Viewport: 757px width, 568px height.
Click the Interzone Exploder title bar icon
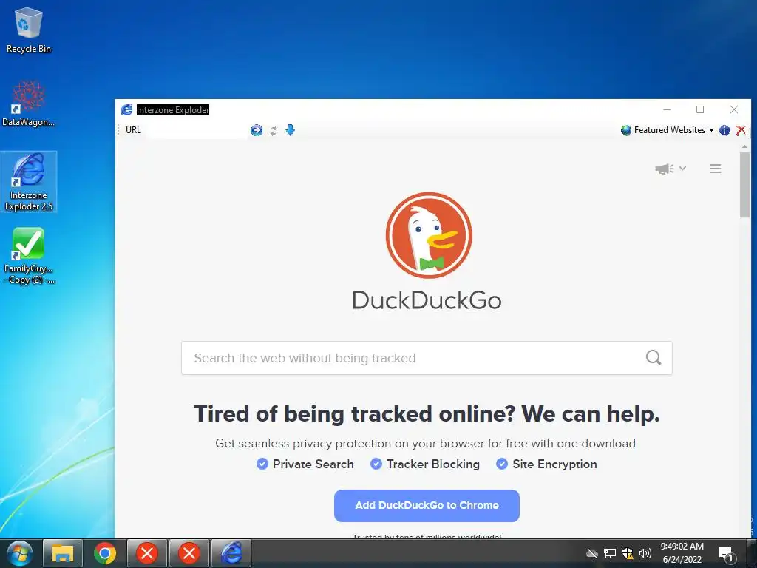126,109
